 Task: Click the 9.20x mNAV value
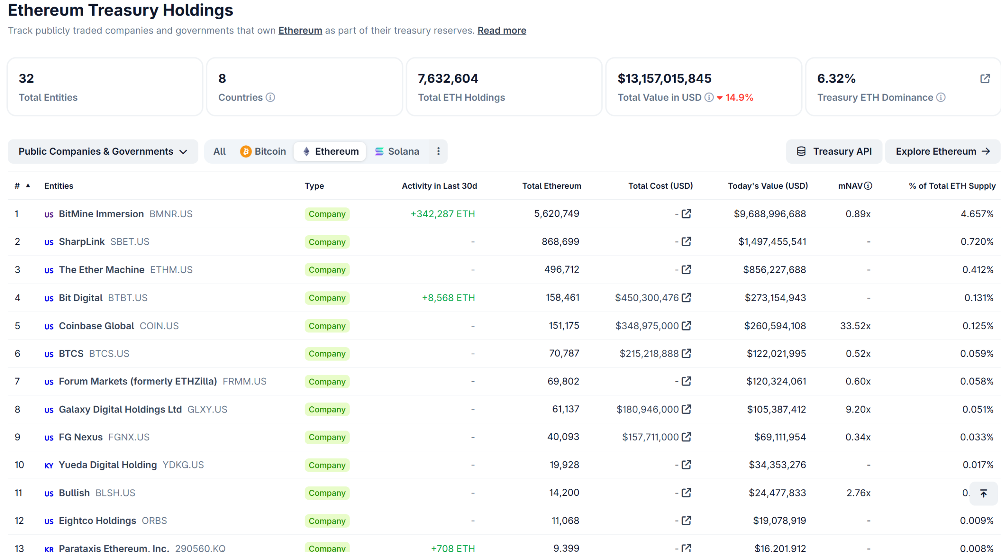[858, 409]
